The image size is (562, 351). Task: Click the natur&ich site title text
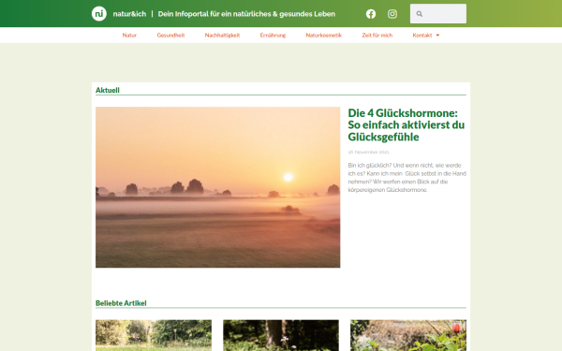click(129, 14)
